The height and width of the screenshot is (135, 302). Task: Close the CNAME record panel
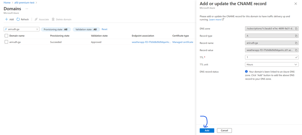[x=296, y=4]
